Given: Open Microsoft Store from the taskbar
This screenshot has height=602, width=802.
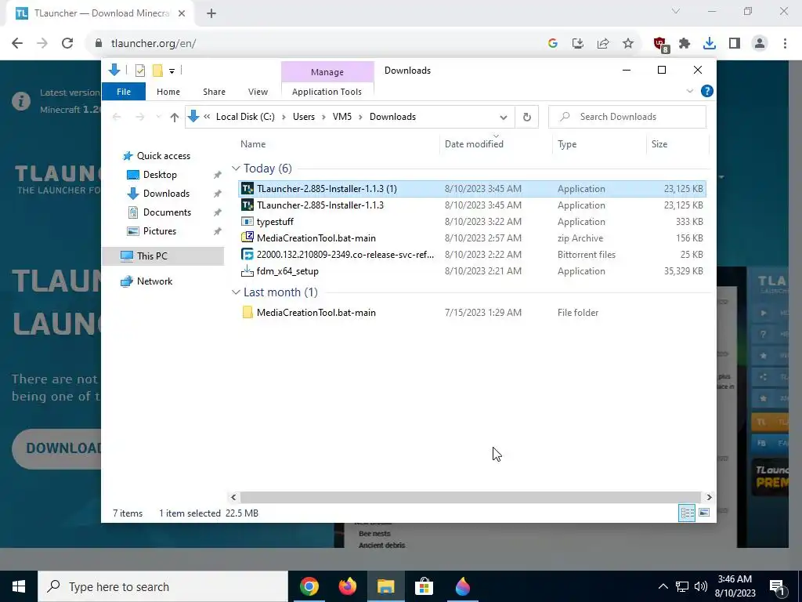Looking at the screenshot, I should click(x=424, y=586).
